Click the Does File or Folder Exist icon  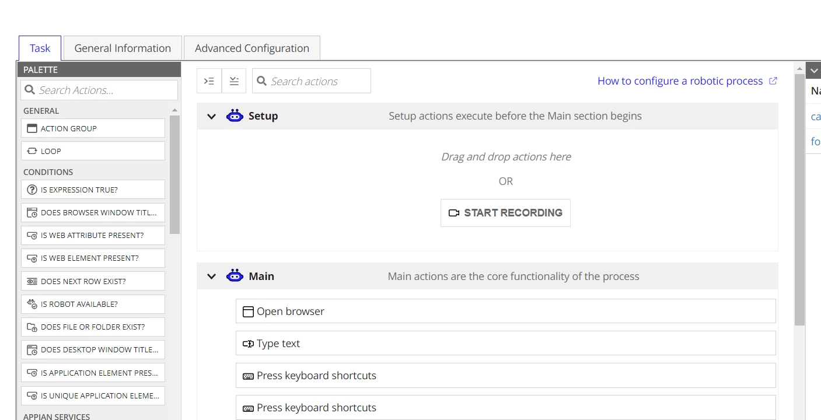[32, 327]
